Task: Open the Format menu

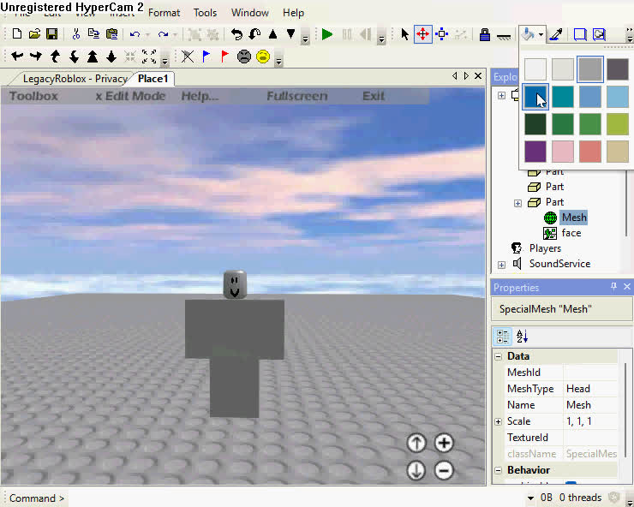Action: click(x=164, y=13)
